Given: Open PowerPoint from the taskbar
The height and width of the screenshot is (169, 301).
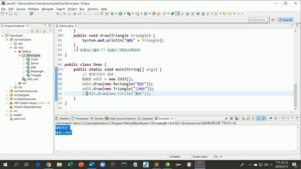Looking at the screenshot, I should [x=81, y=164].
